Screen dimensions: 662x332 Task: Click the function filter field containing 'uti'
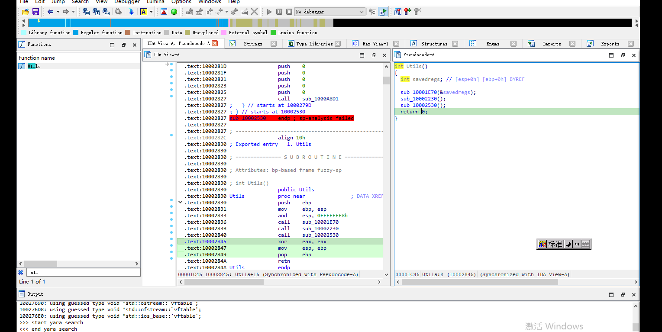83,272
